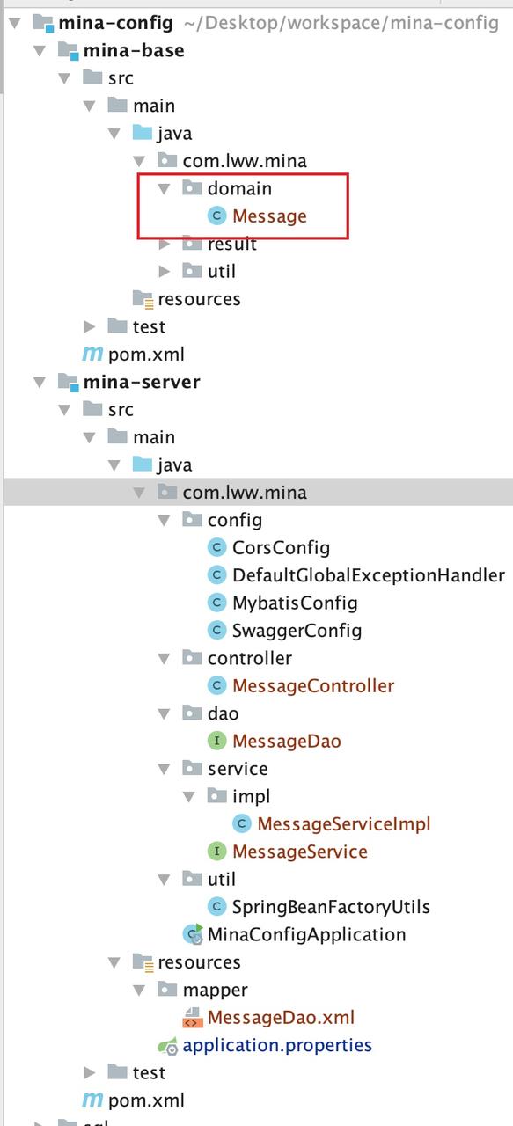
Task: Collapse the mina-base module node
Action: click(39, 50)
